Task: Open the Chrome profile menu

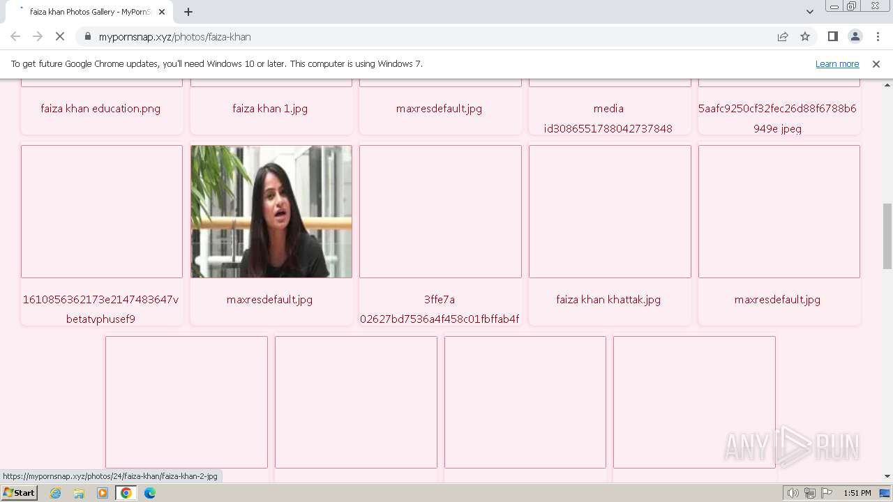Action: point(855,36)
